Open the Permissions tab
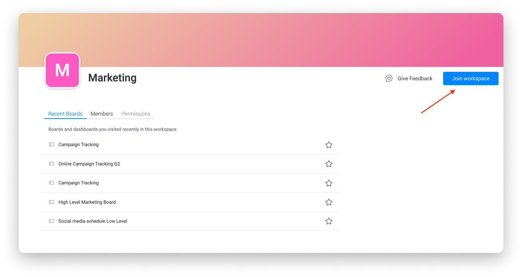Screen dimensions: 522x277 [x=136, y=114]
